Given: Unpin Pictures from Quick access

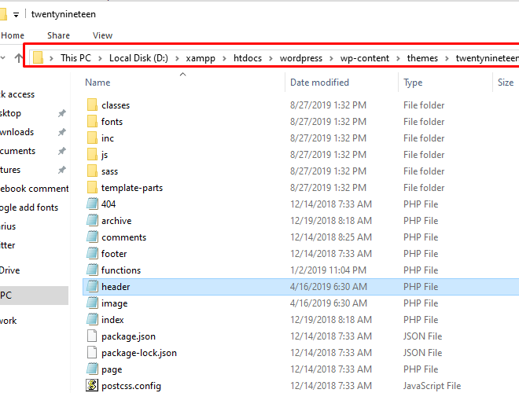Looking at the screenshot, I should click(62, 170).
